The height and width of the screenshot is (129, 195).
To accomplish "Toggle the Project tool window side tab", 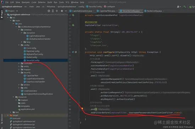I will tap(2, 14).
